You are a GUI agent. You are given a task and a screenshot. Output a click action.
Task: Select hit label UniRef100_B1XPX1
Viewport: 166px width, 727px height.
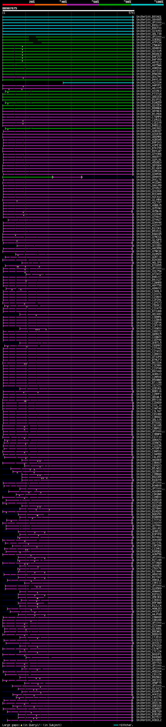click(149, 100)
